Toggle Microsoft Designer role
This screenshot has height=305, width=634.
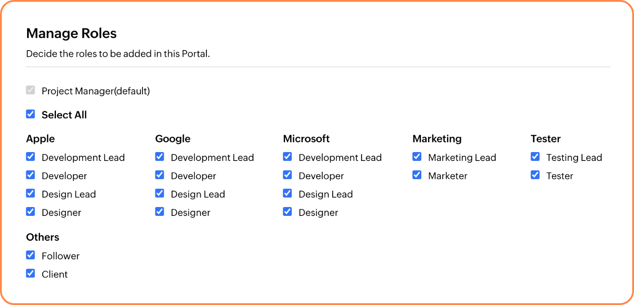click(x=288, y=212)
